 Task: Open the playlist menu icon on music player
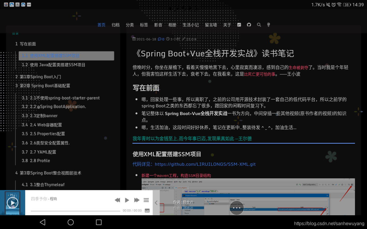click(146, 200)
